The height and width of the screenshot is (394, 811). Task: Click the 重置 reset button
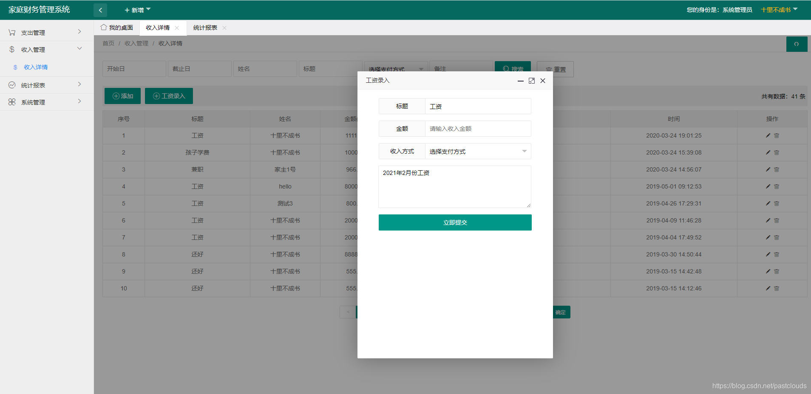tap(555, 69)
